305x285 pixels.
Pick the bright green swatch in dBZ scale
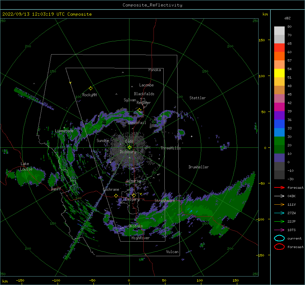279,141
